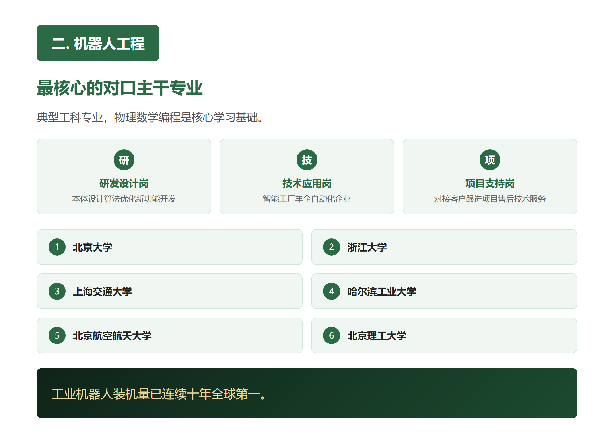The height and width of the screenshot is (443, 614).
Task: Select the 哈尔滨工业大学 label
Action: (x=382, y=292)
